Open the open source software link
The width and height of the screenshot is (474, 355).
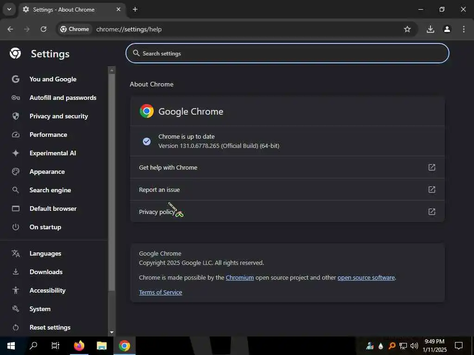click(366, 277)
